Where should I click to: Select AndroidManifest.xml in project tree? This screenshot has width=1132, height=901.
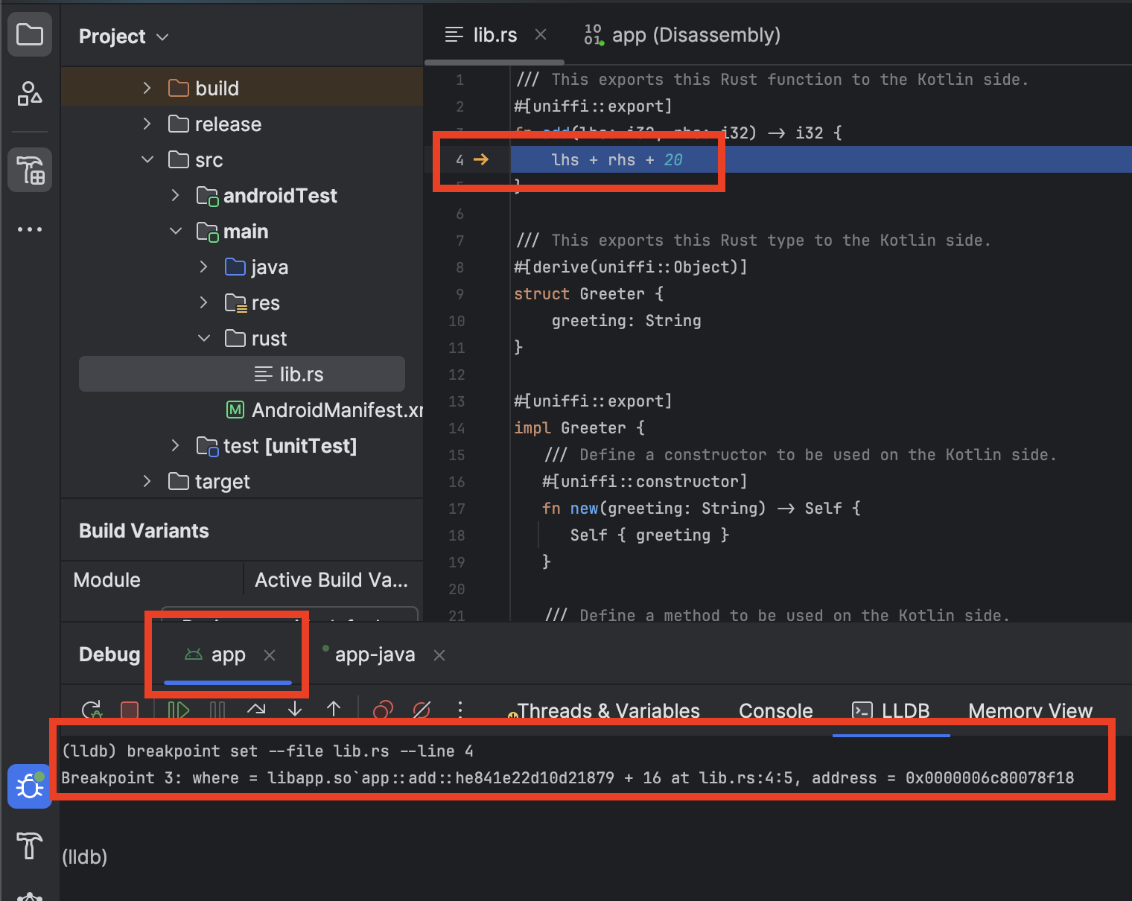325,410
